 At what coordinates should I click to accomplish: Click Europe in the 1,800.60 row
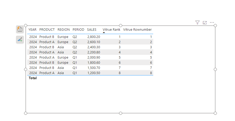pyautogui.click(x=63, y=63)
